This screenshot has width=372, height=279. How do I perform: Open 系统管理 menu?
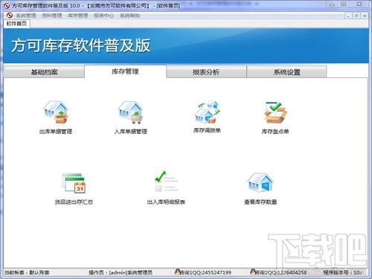tap(26, 16)
